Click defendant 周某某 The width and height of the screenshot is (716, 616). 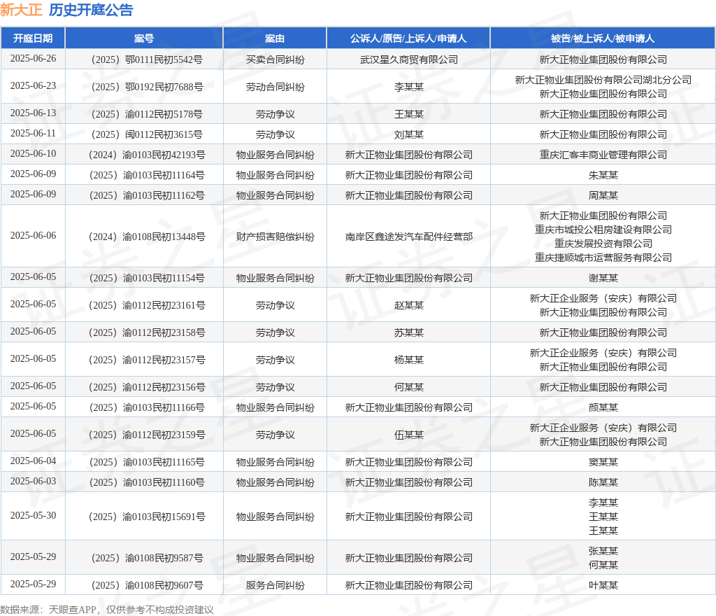point(603,195)
